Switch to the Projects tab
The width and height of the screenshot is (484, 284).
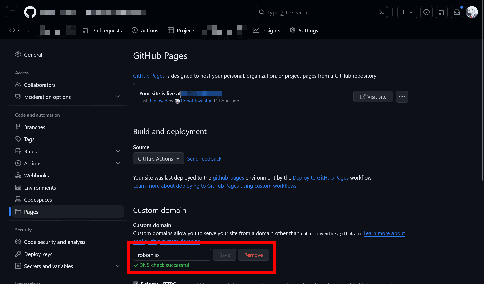coord(181,30)
